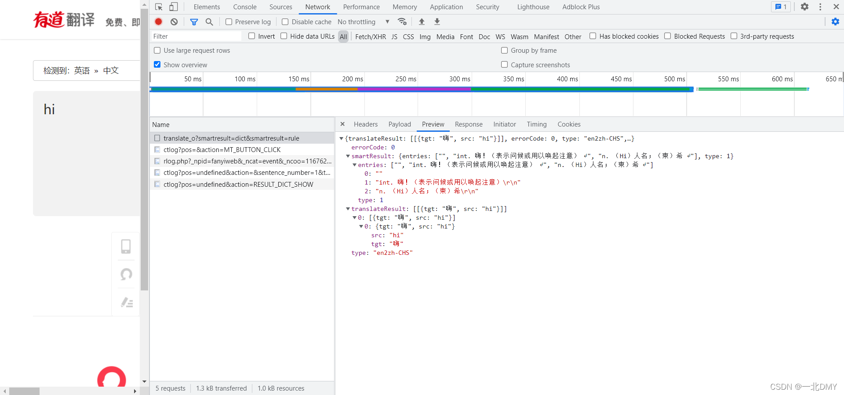The width and height of the screenshot is (844, 395).
Task: Enable Preserve log checkbox
Action: click(x=229, y=22)
